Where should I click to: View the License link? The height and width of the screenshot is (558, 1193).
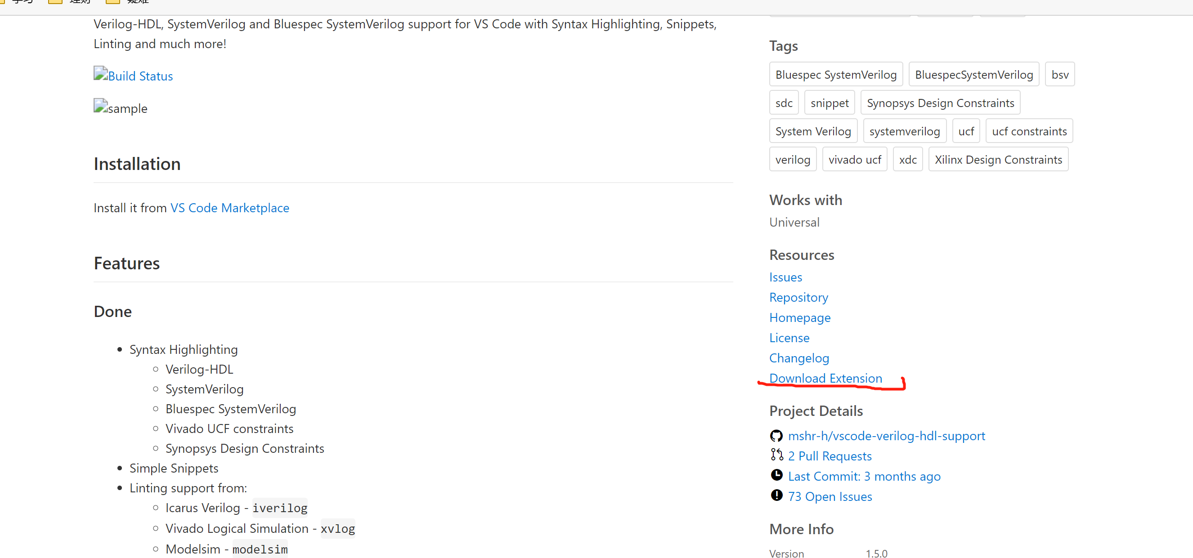point(789,338)
